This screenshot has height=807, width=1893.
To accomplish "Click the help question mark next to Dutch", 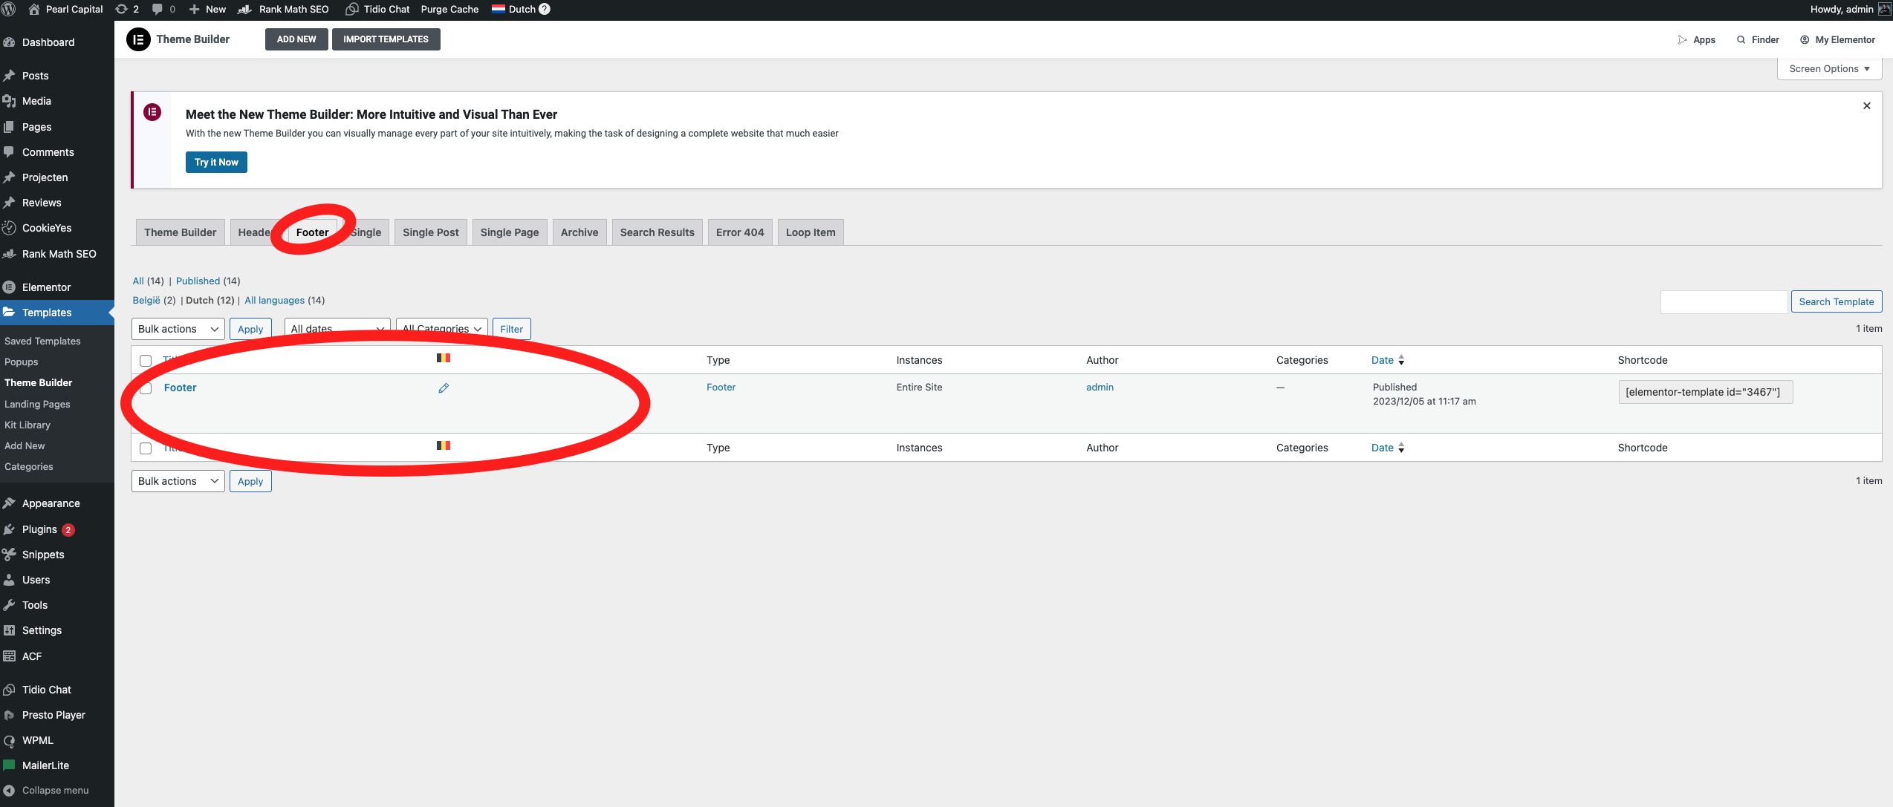I will coord(545,10).
